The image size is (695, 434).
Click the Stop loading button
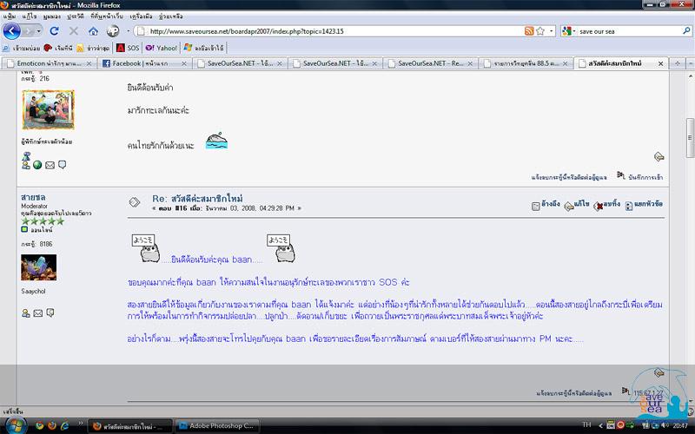click(x=73, y=31)
